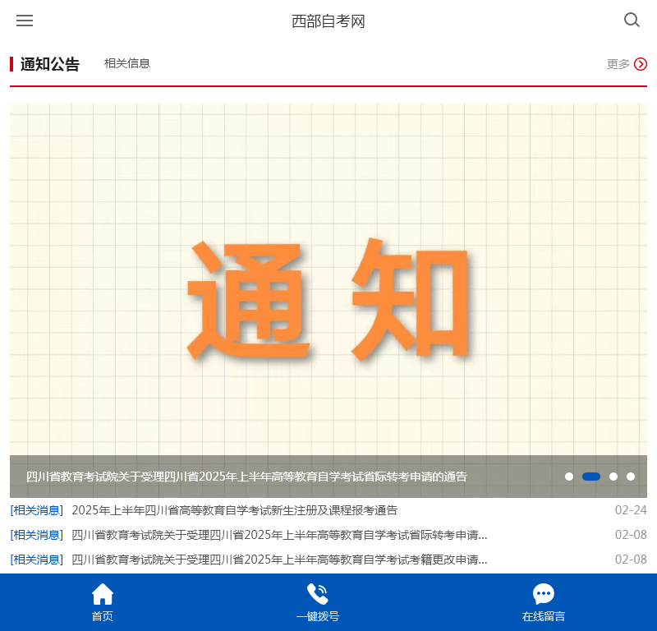
Task: Open the banner caption about 省际转考申请的通告
Action: click(x=246, y=477)
